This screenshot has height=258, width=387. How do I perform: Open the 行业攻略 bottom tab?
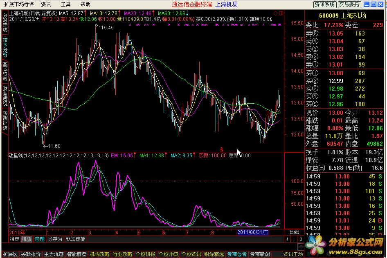(122, 254)
